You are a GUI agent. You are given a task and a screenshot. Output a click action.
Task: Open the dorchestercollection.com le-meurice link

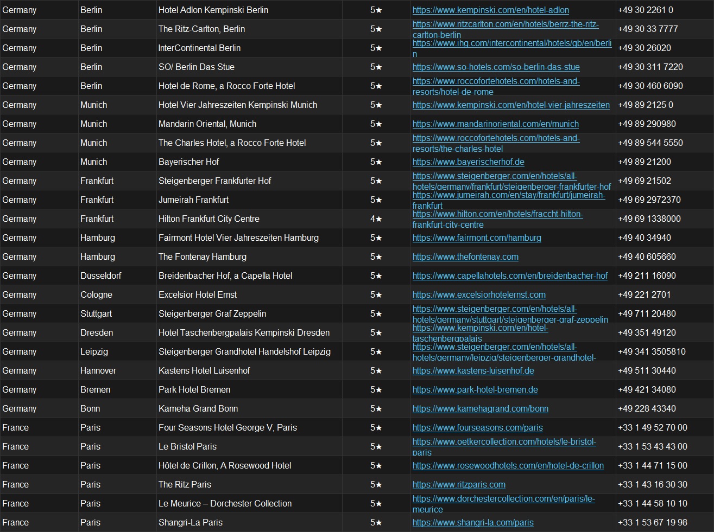coord(504,504)
